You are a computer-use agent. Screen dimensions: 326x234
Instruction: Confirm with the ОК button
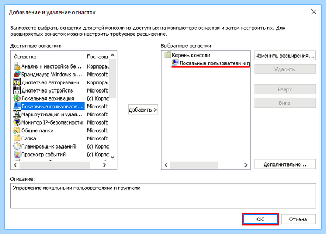[260, 219]
